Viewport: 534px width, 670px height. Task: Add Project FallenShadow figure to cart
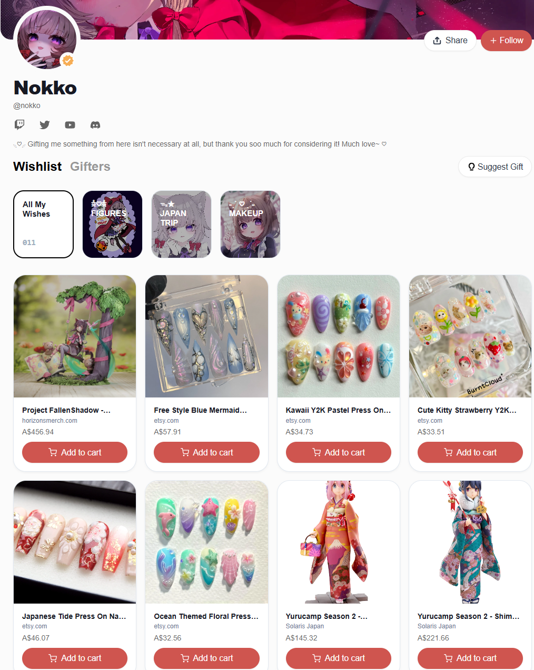(75, 452)
